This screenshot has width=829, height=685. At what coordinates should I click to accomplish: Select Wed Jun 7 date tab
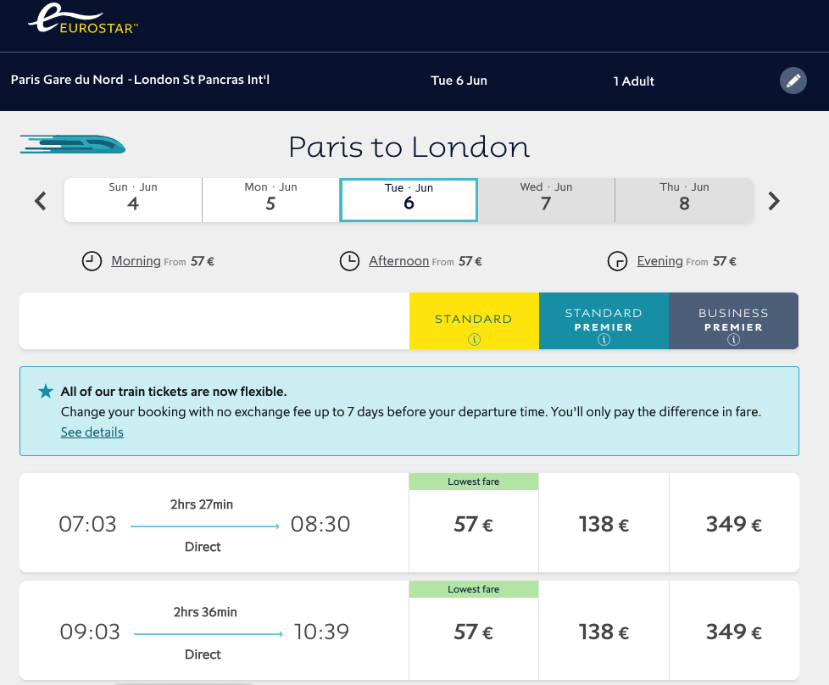(x=546, y=200)
